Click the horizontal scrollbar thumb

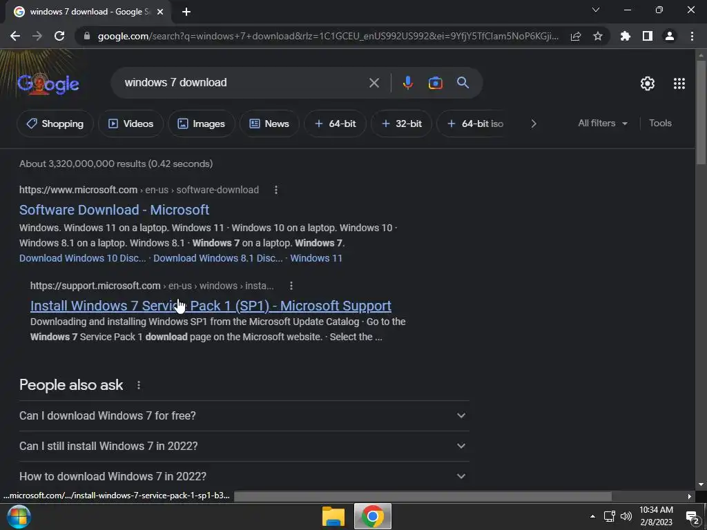click(423, 497)
